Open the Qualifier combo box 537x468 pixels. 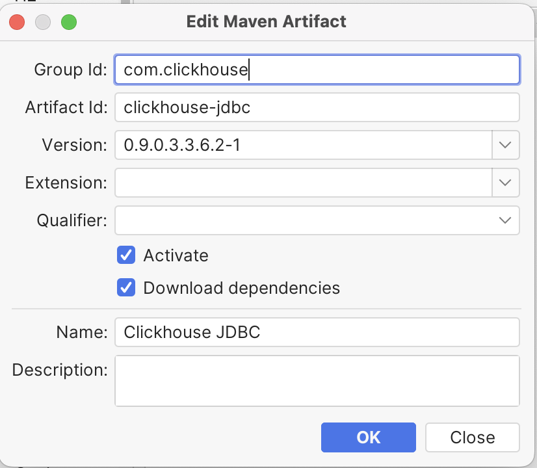point(317,220)
